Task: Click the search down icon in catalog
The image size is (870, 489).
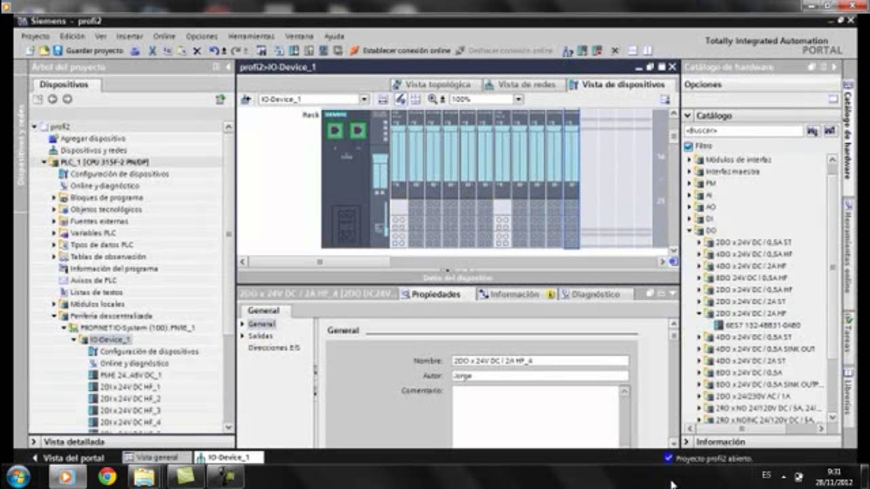Action: coord(812,130)
